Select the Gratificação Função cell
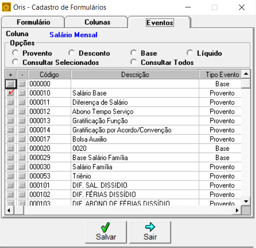Image resolution: width=256 pixels, height=248 pixels. (x=135, y=121)
